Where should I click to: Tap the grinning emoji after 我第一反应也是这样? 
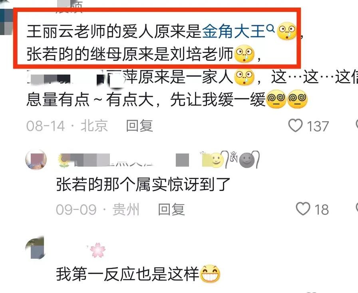pos(210,273)
